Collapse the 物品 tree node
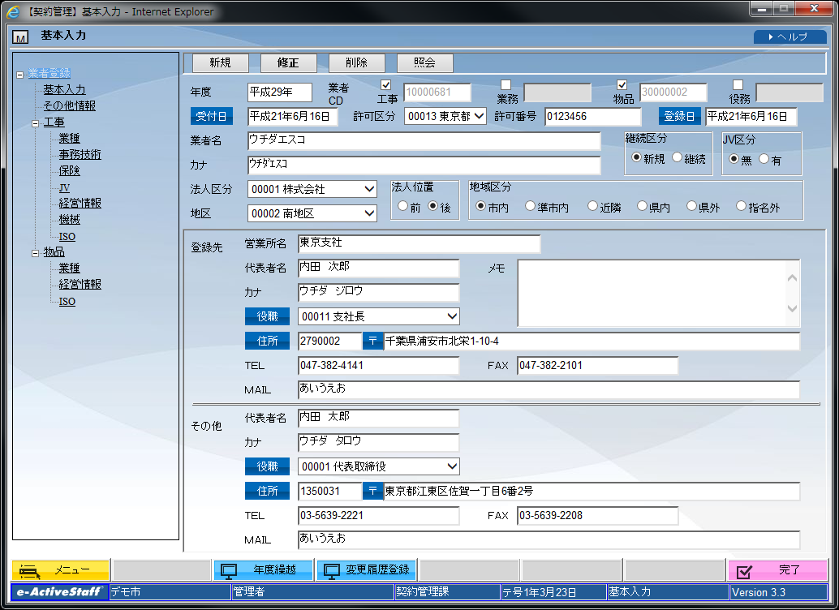The height and width of the screenshot is (610, 839). point(36,253)
